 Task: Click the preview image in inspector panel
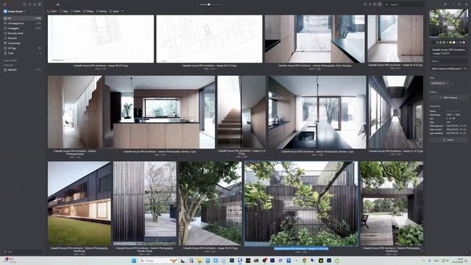(x=448, y=24)
